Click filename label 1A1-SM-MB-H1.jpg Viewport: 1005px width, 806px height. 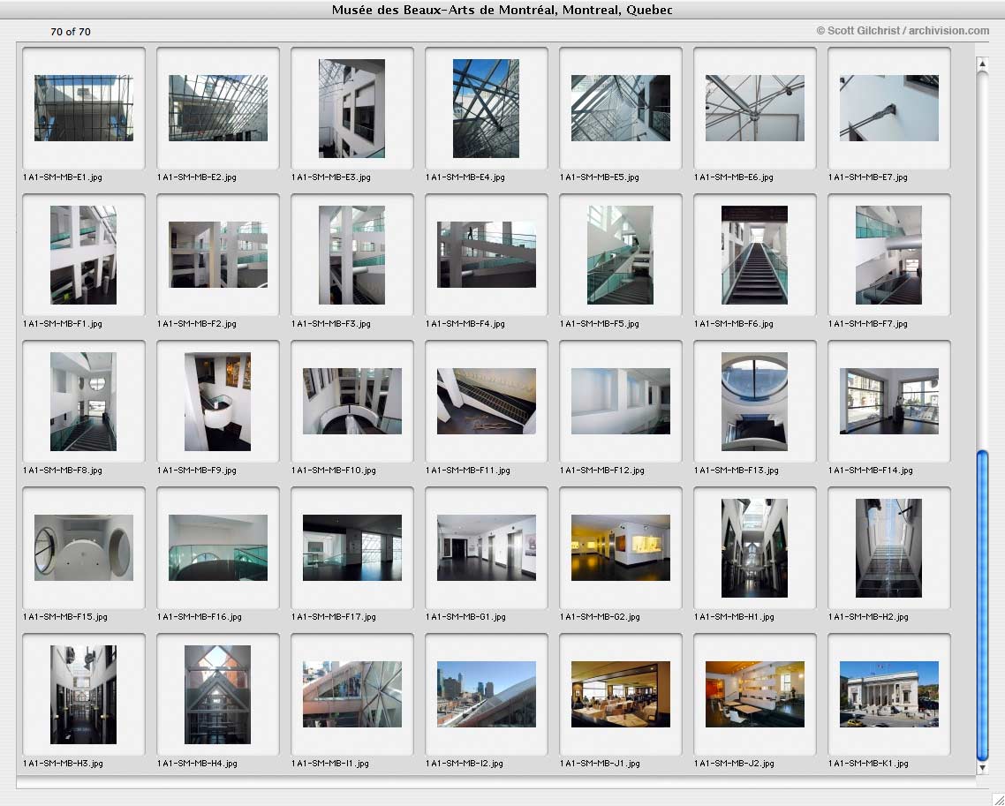pyautogui.click(x=735, y=617)
